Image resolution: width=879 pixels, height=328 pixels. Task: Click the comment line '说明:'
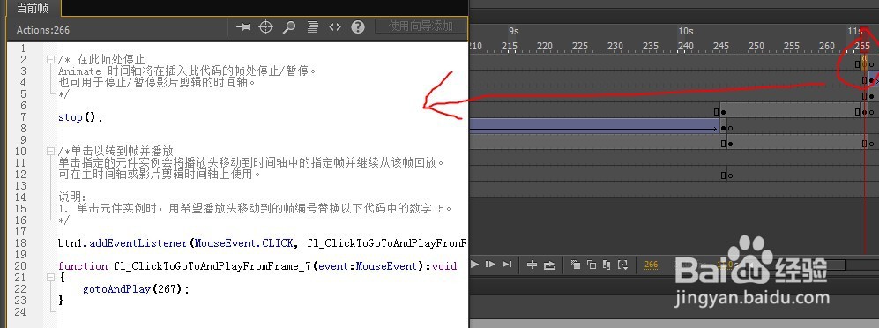72,198
